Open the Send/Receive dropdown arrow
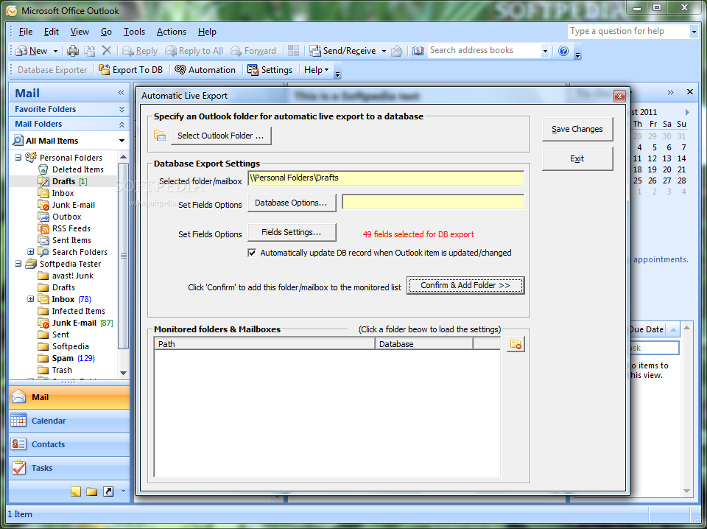 tap(384, 51)
